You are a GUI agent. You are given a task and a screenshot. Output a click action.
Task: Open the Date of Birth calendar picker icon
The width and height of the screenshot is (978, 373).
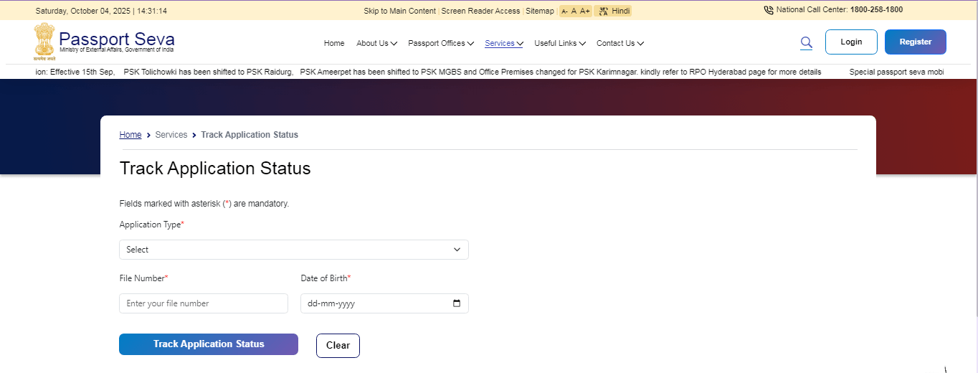pyautogui.click(x=457, y=303)
